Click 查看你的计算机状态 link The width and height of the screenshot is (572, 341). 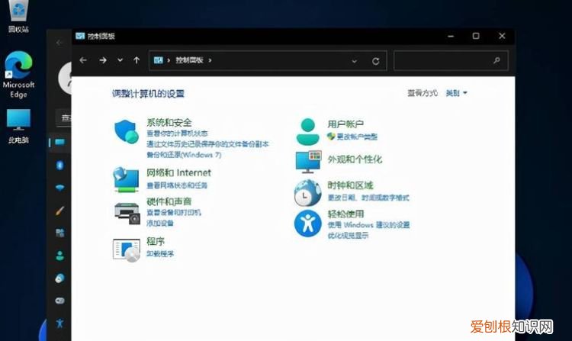(177, 134)
